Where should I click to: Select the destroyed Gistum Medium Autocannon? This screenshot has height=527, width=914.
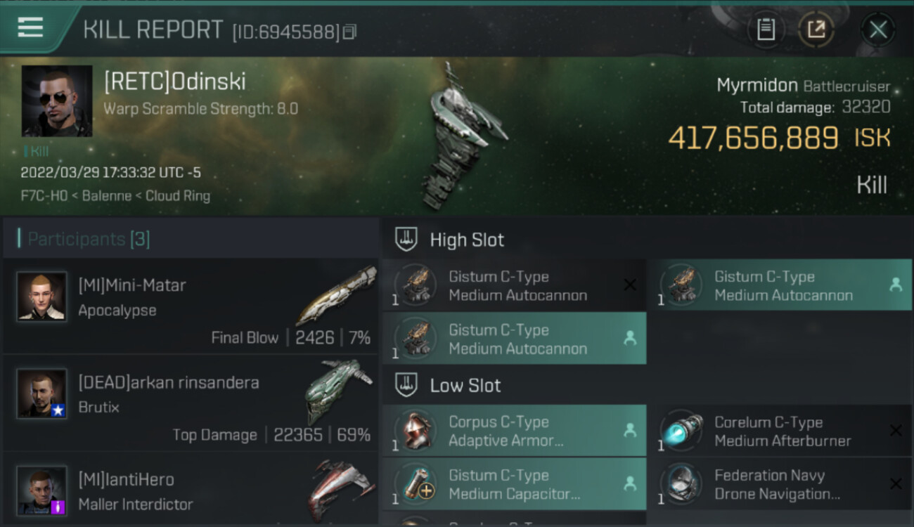coord(514,285)
